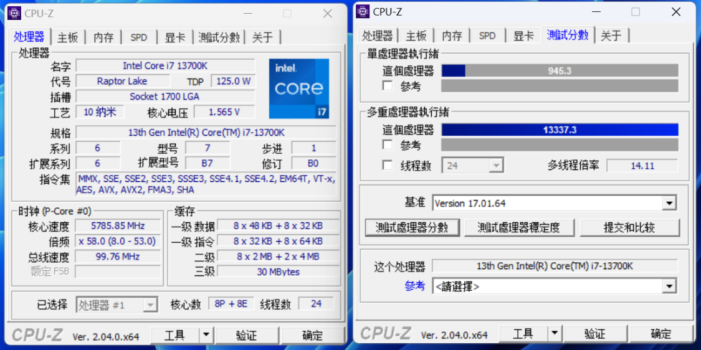Click the 核心电压 value 1.565 V
The image size is (701, 350).
coord(224,111)
